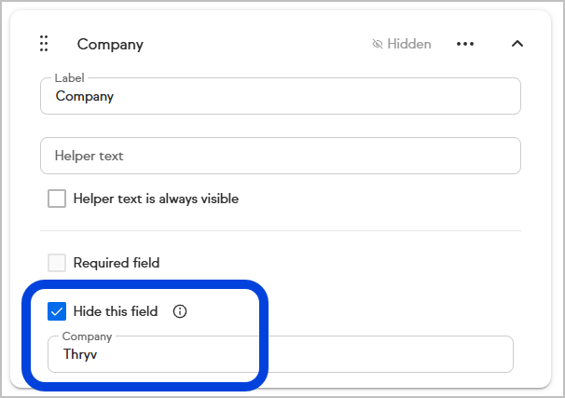Viewport: 565px width, 398px height.
Task: Collapse the Company field panel with the chevron
Action: tap(518, 44)
